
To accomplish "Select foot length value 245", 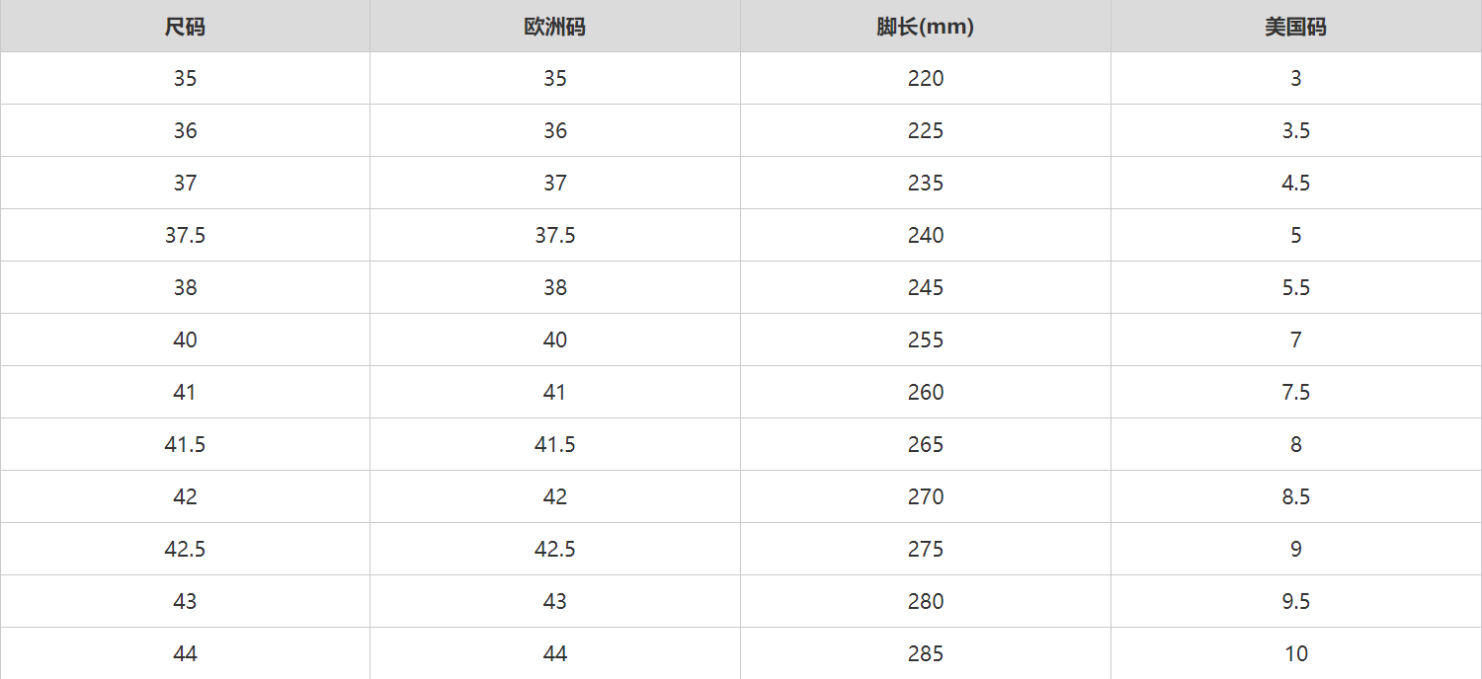I will click(926, 288).
